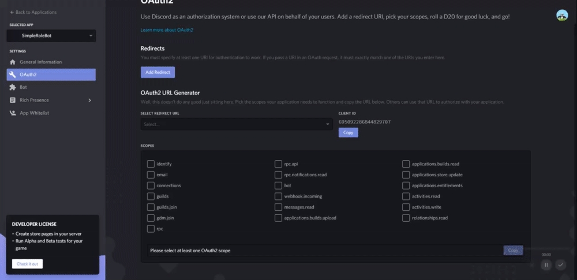Click the OAuth2 wrench icon in sidebar
This screenshot has width=577, height=280.
pos(13,74)
